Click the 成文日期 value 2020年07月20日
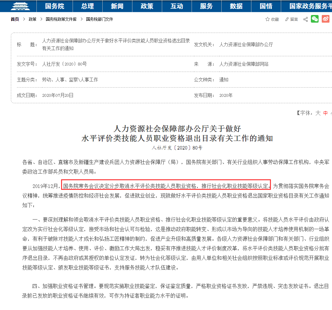The width and height of the screenshot is (332, 310). [x=58, y=95]
